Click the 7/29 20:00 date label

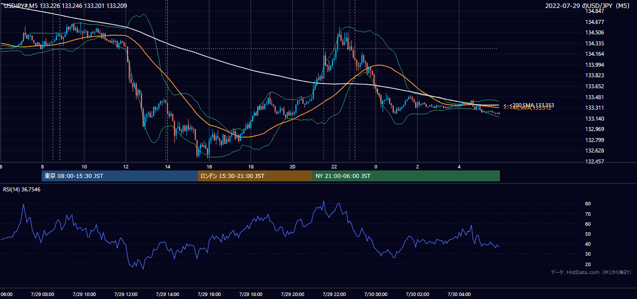coord(293,294)
